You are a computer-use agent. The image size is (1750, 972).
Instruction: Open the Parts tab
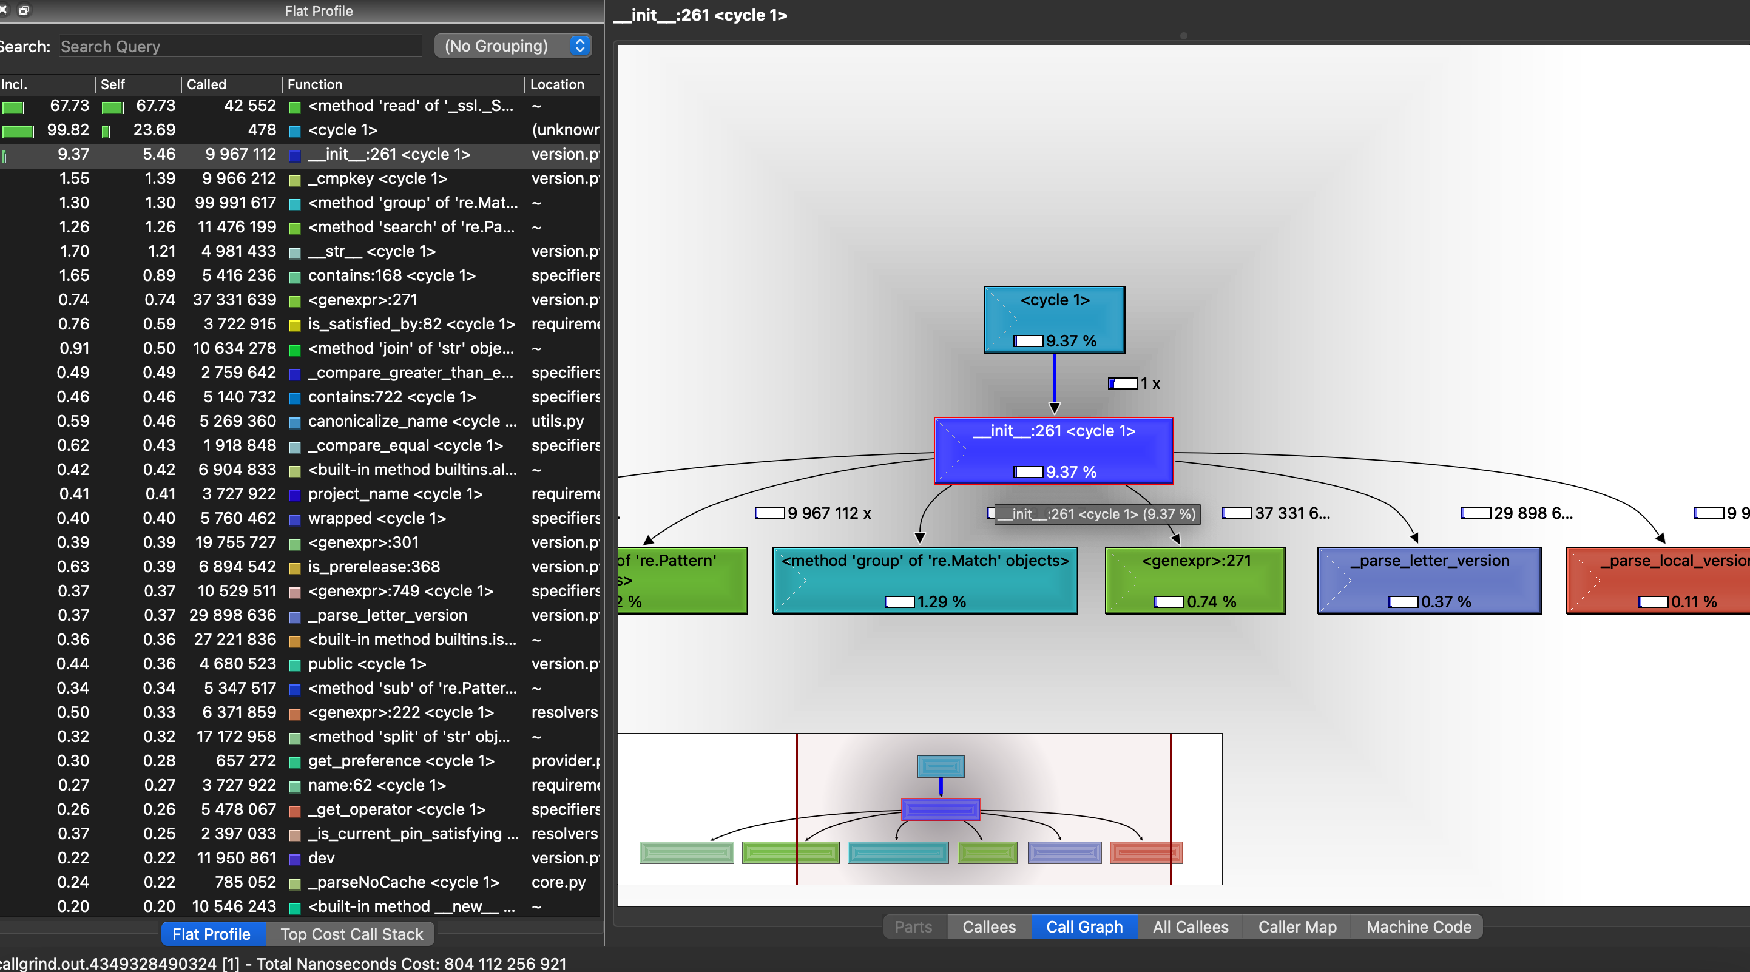[914, 927]
